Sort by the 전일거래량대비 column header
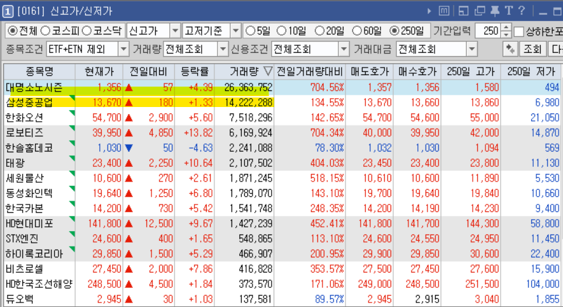The width and height of the screenshot is (563, 307). point(310,71)
